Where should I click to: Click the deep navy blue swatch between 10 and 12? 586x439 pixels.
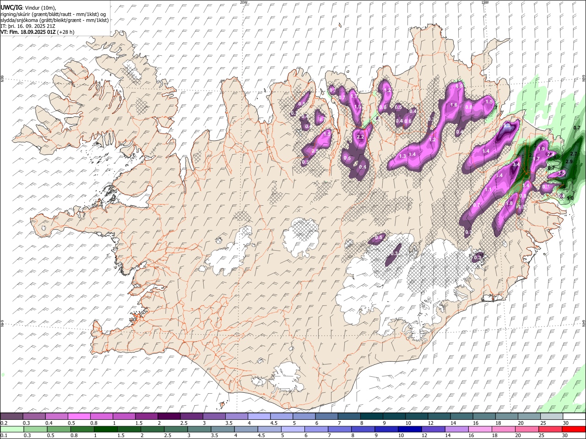[410, 429]
